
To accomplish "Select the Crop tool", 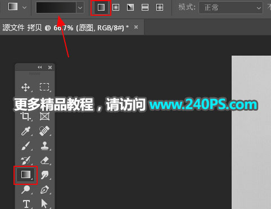I will [x=25, y=116].
